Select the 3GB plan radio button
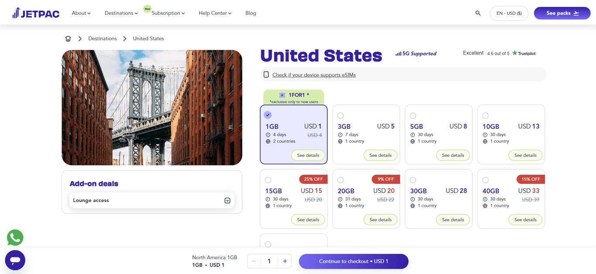This screenshot has height=274, width=596. point(340,115)
